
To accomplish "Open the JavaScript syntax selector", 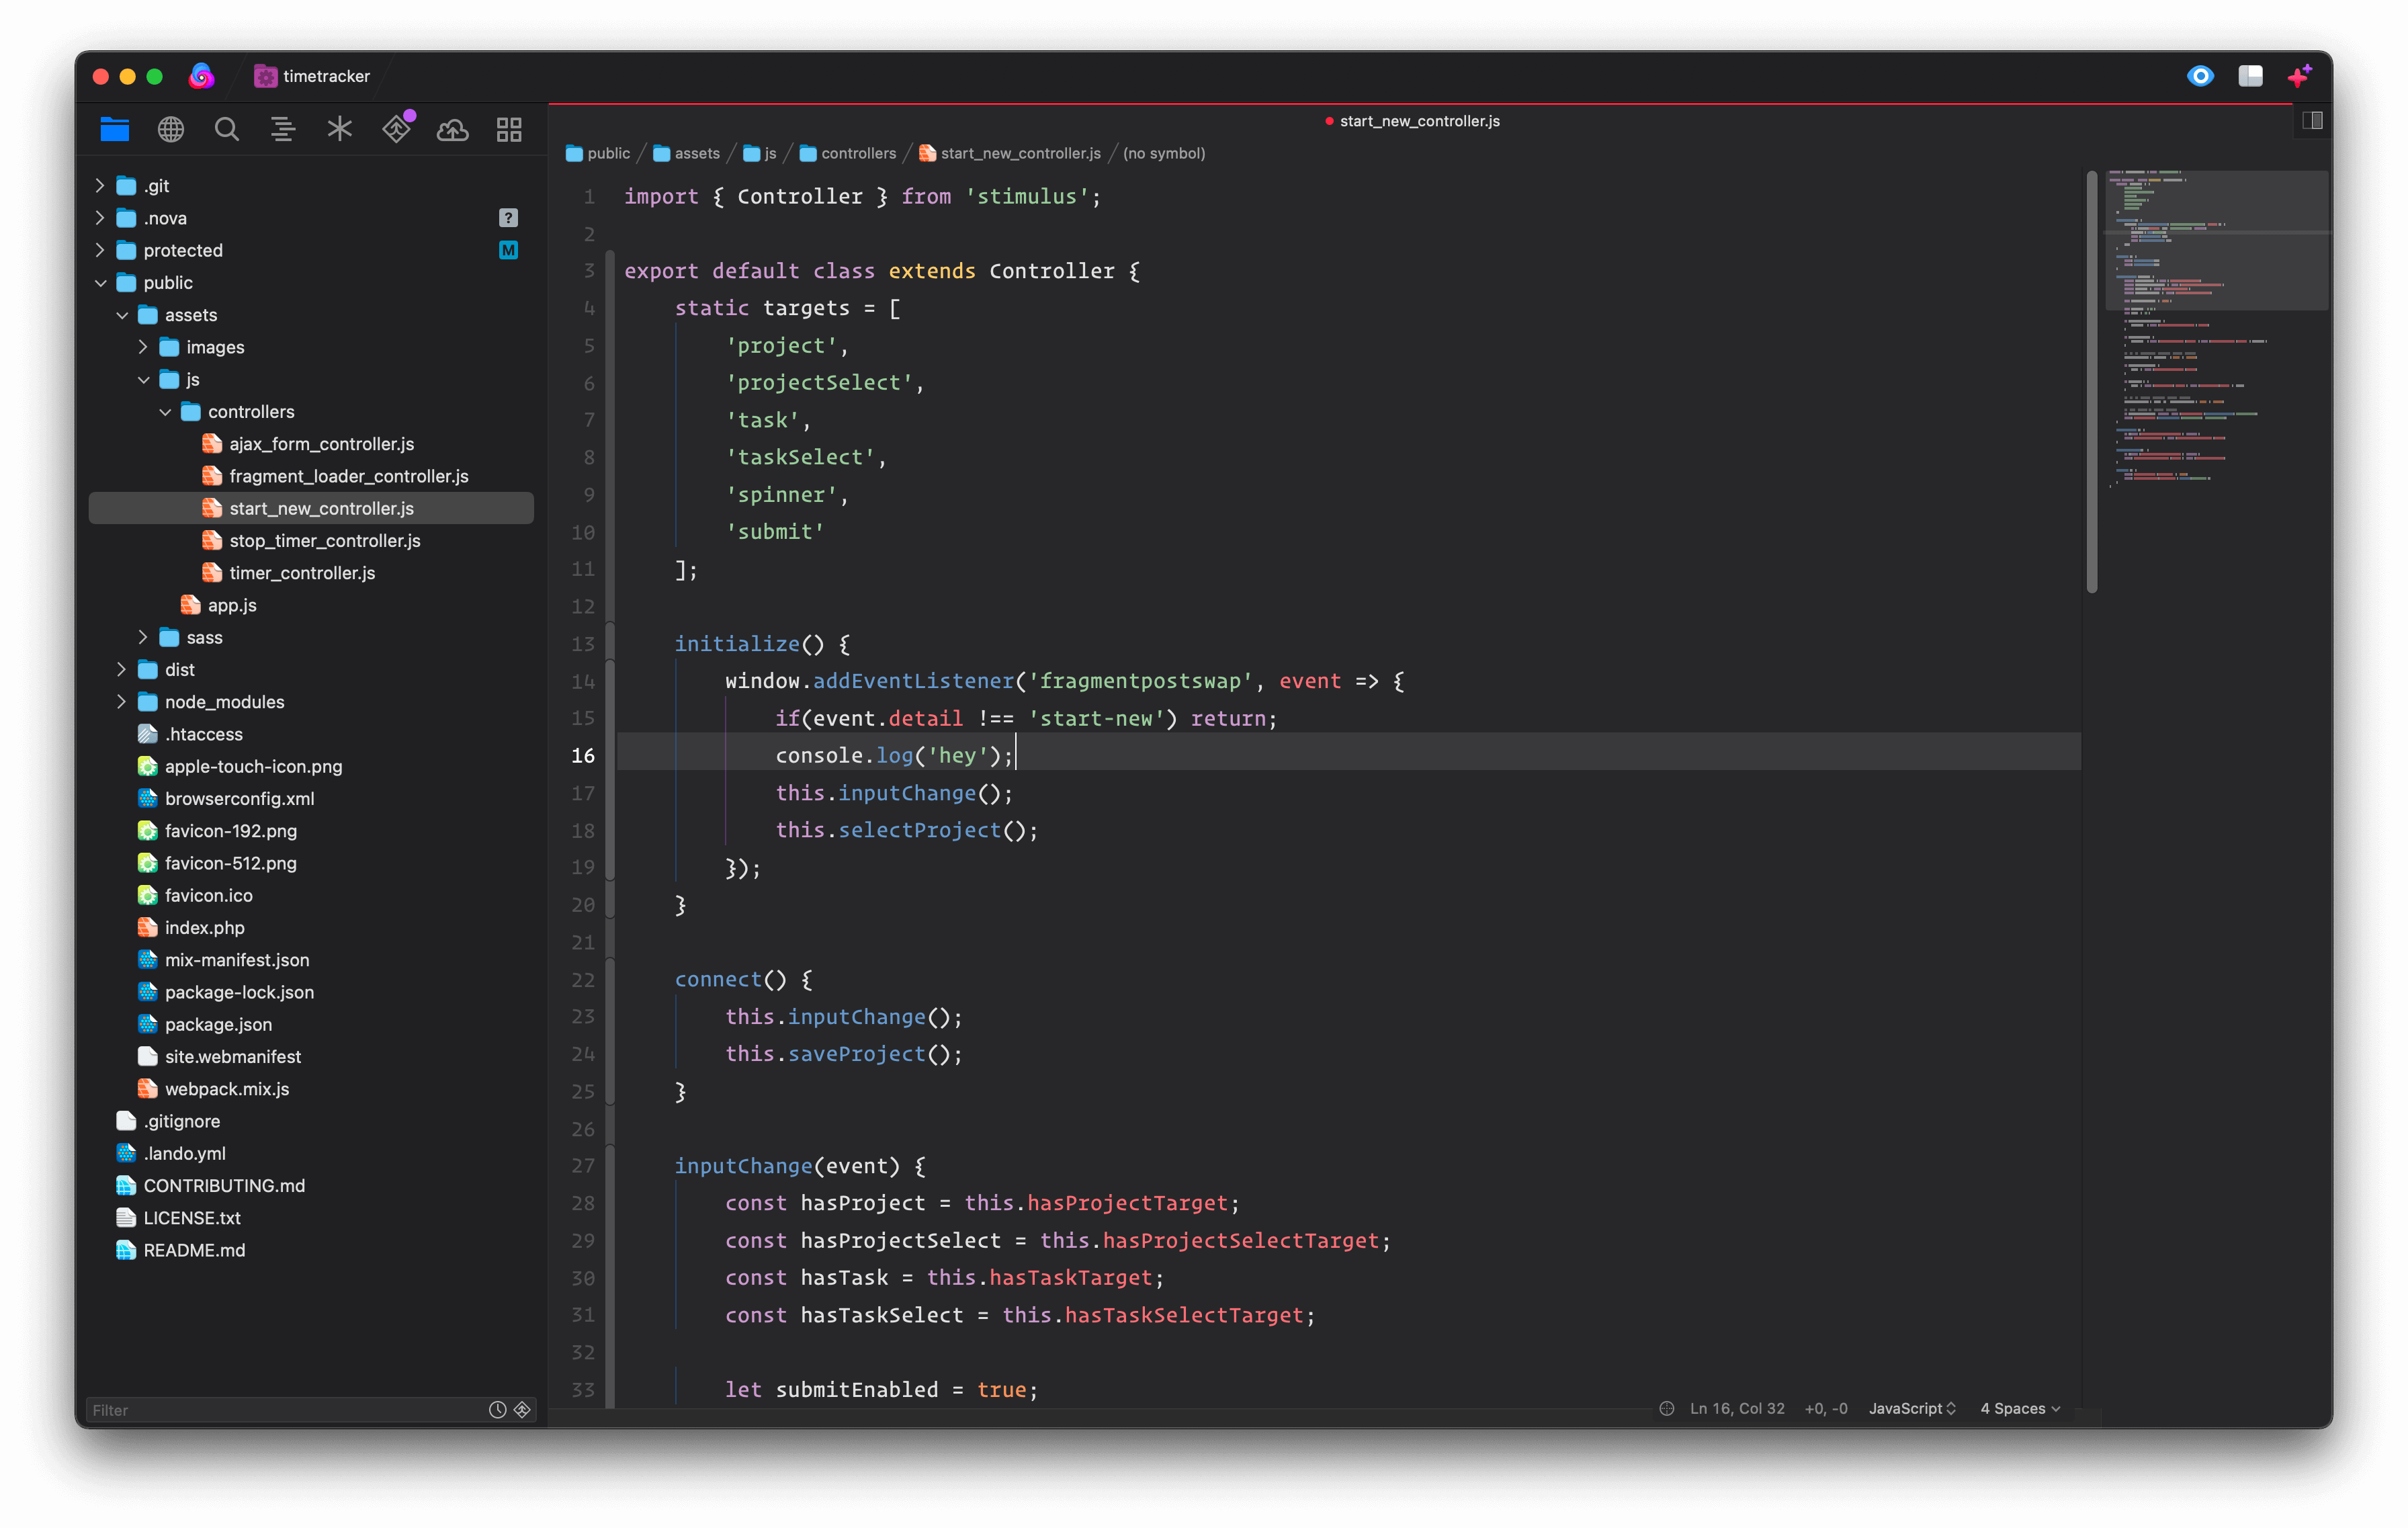I will 1911,1408.
